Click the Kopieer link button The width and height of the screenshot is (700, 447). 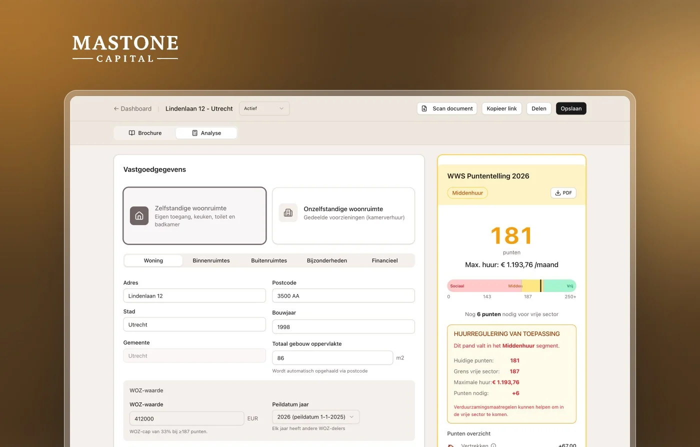coord(502,108)
